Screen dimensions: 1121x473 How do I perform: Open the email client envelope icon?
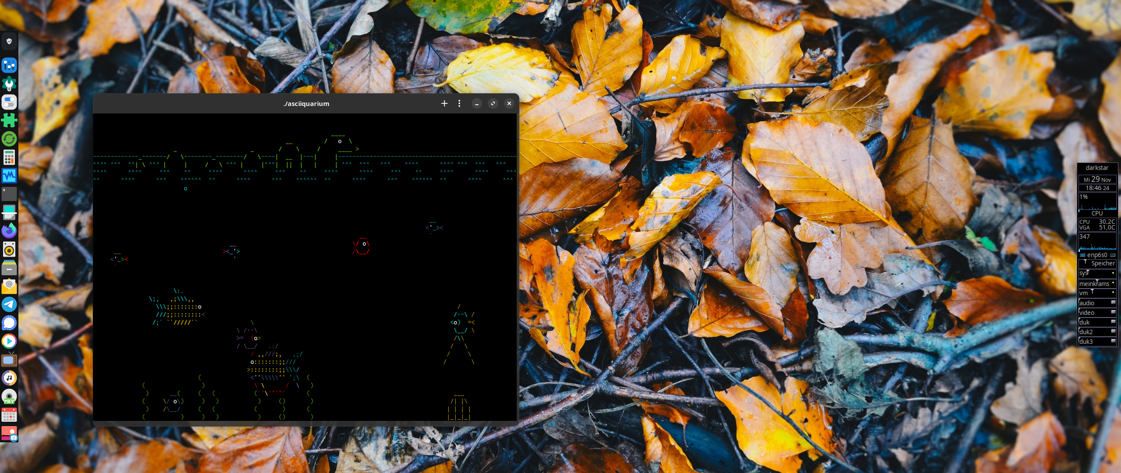[9, 286]
